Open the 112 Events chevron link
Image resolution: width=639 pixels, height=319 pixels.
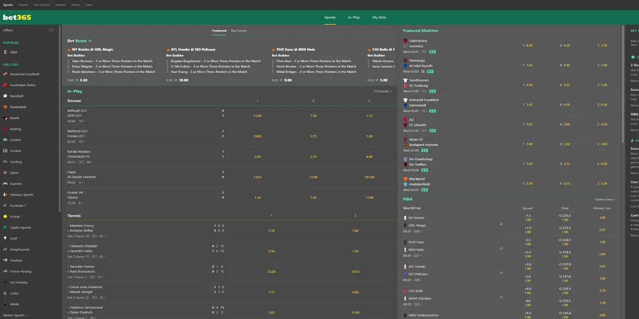(382, 91)
